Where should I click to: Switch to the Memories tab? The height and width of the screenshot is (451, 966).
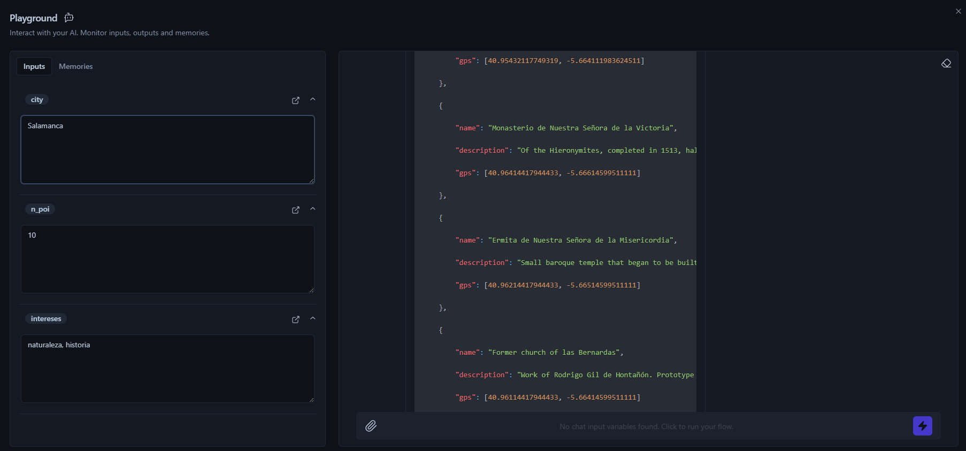pyautogui.click(x=76, y=66)
